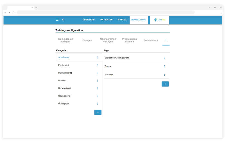Switch to Kommentare tab

(x=151, y=40)
